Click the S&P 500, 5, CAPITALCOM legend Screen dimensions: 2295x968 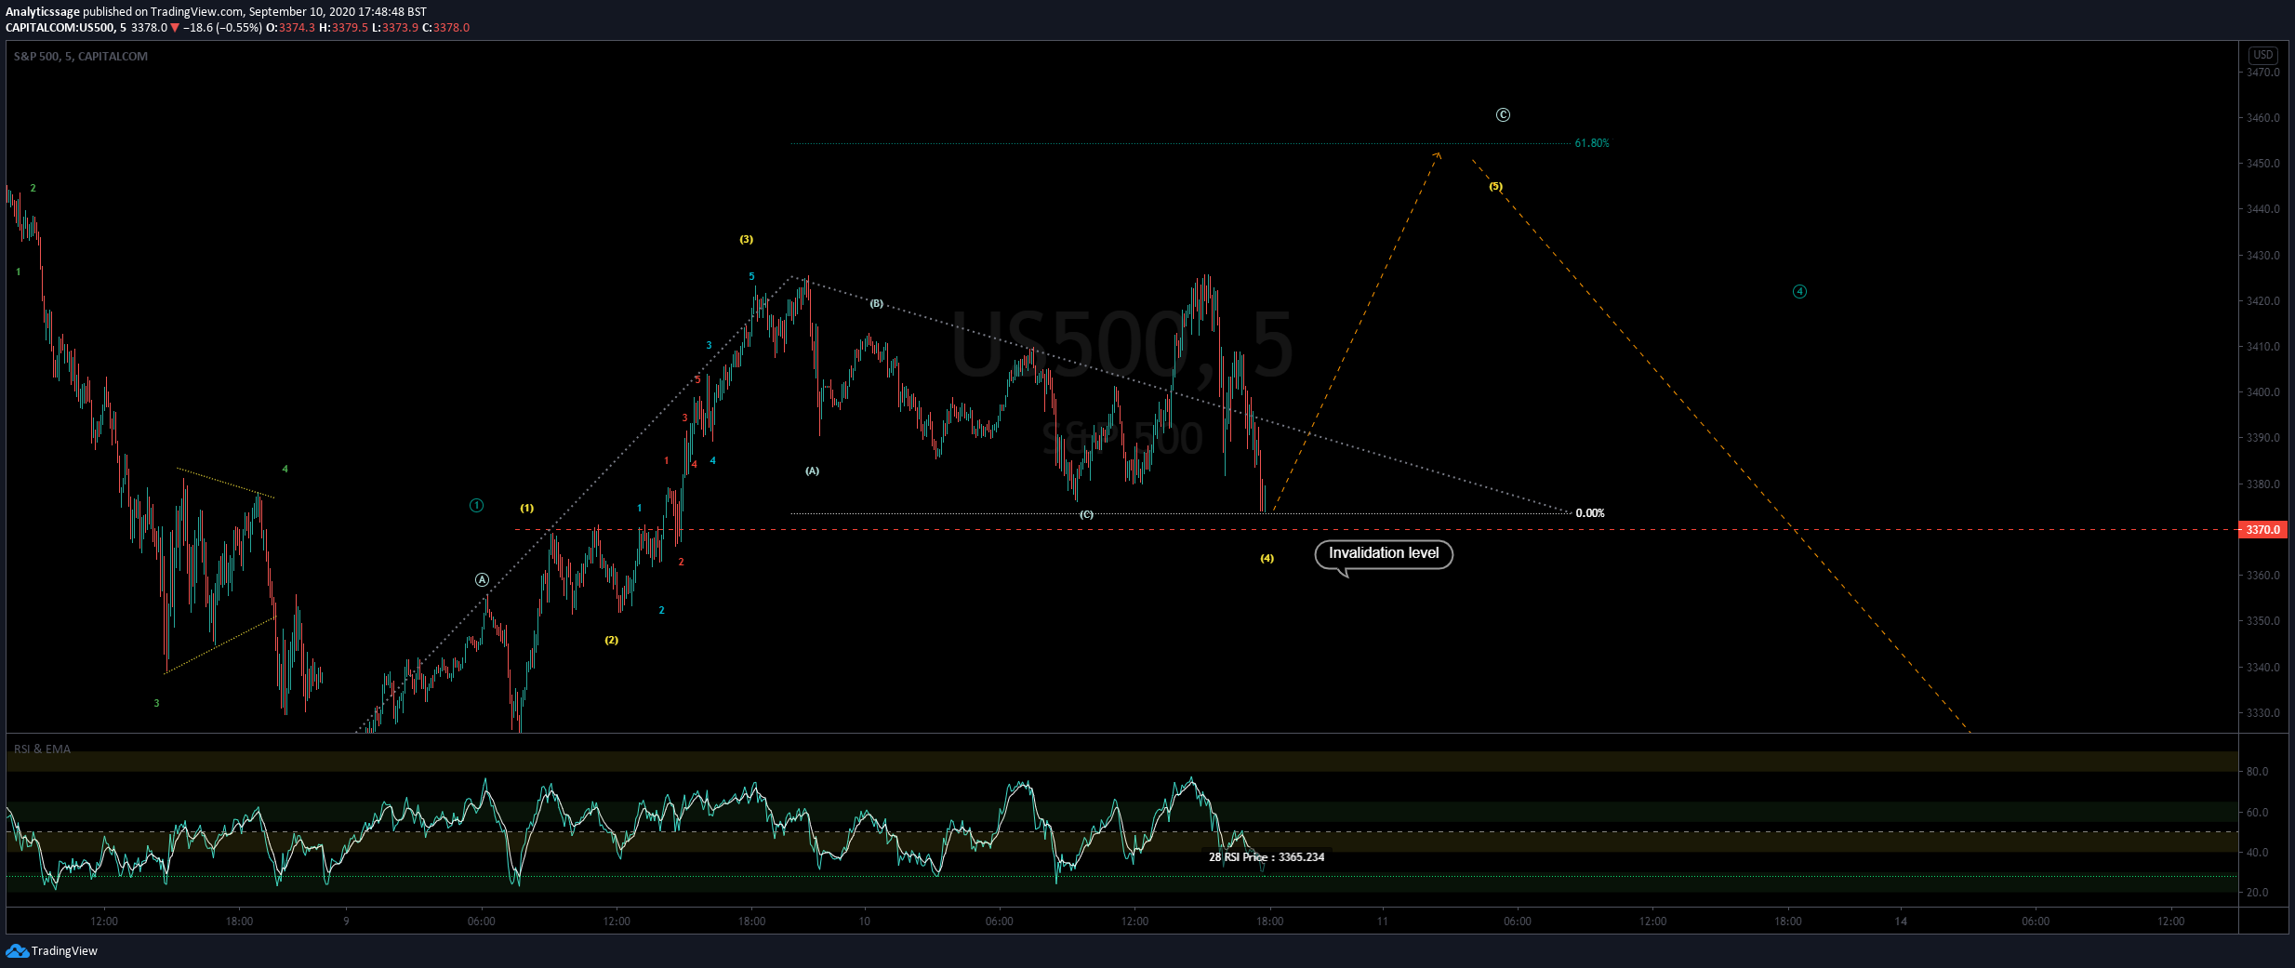[x=81, y=57]
